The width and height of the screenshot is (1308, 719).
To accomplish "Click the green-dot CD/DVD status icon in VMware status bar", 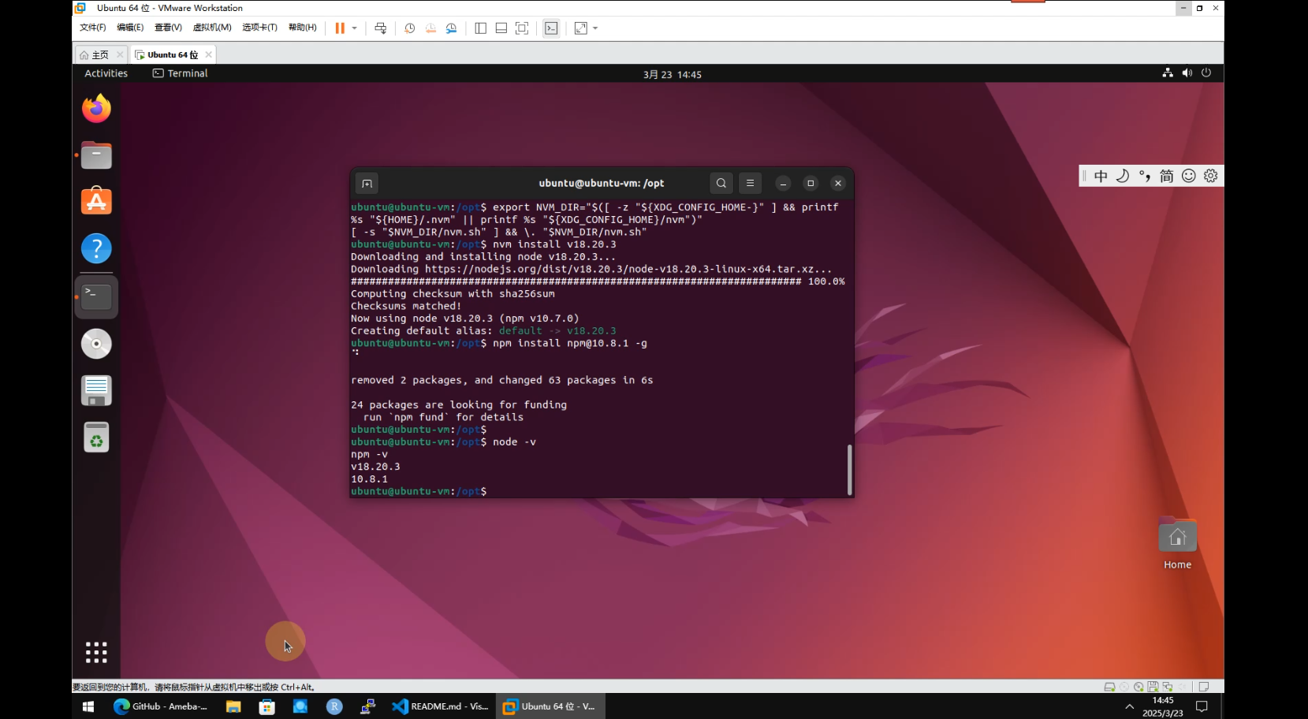I will (1138, 687).
